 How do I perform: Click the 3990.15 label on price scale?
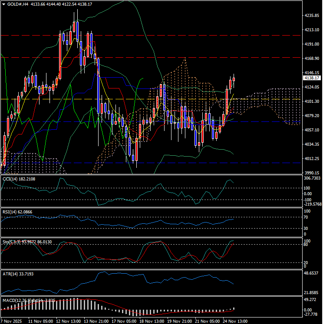(x=312, y=173)
